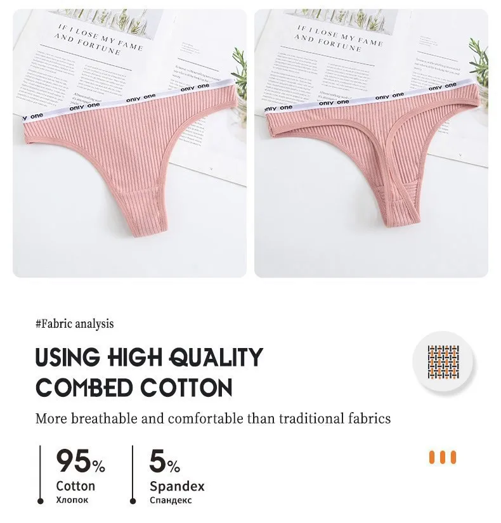Click the #Fabric analysis hashtag
Screen dimensions: 501x523
click(74, 323)
